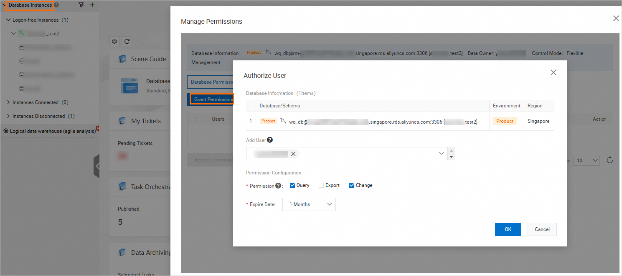Open the page size 10 dropdown
This screenshot has width=622, height=276.
[587, 160]
